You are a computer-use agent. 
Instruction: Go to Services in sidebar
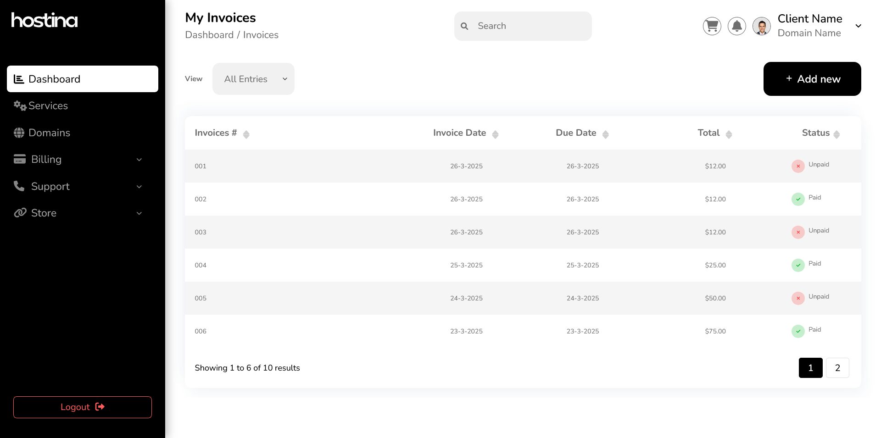[48, 106]
